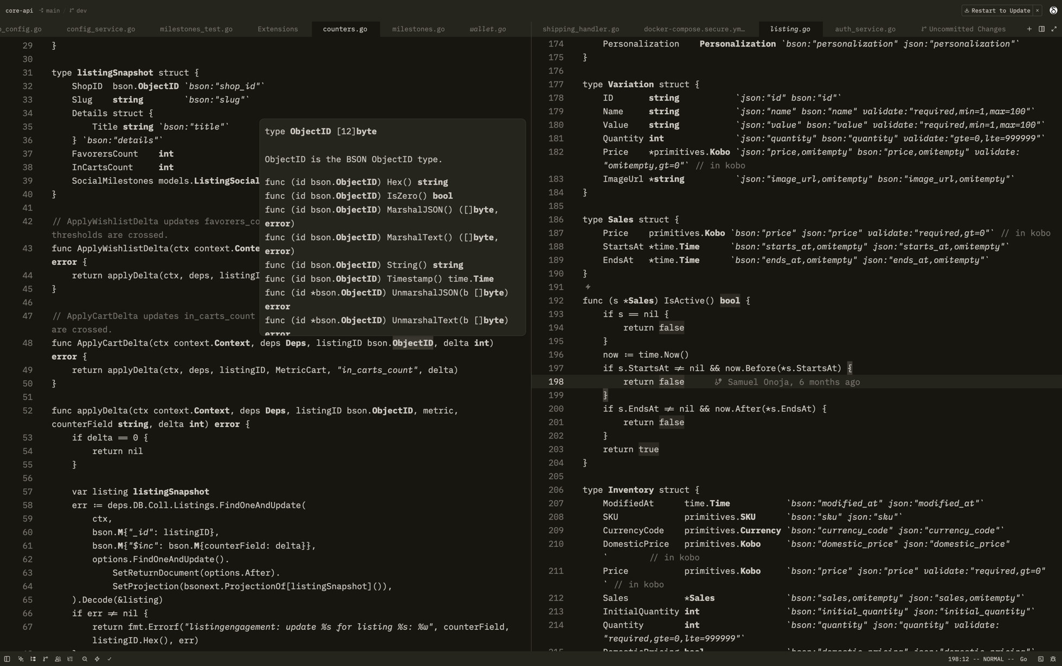
Task: Click the dev branch in title bar
Action: [78, 10]
